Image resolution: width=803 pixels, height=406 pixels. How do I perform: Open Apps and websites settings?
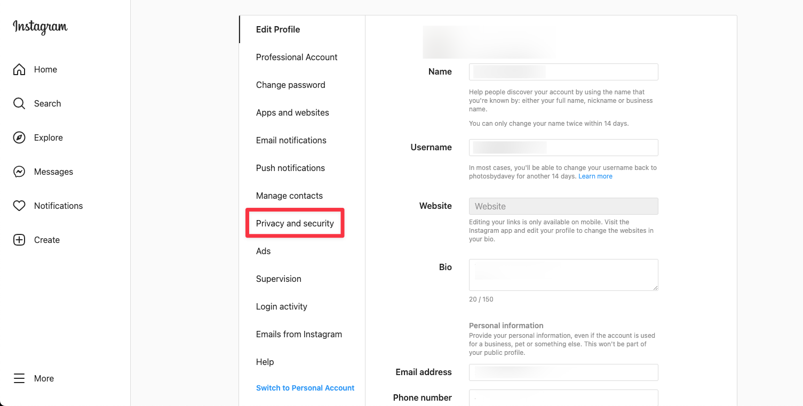302,112
